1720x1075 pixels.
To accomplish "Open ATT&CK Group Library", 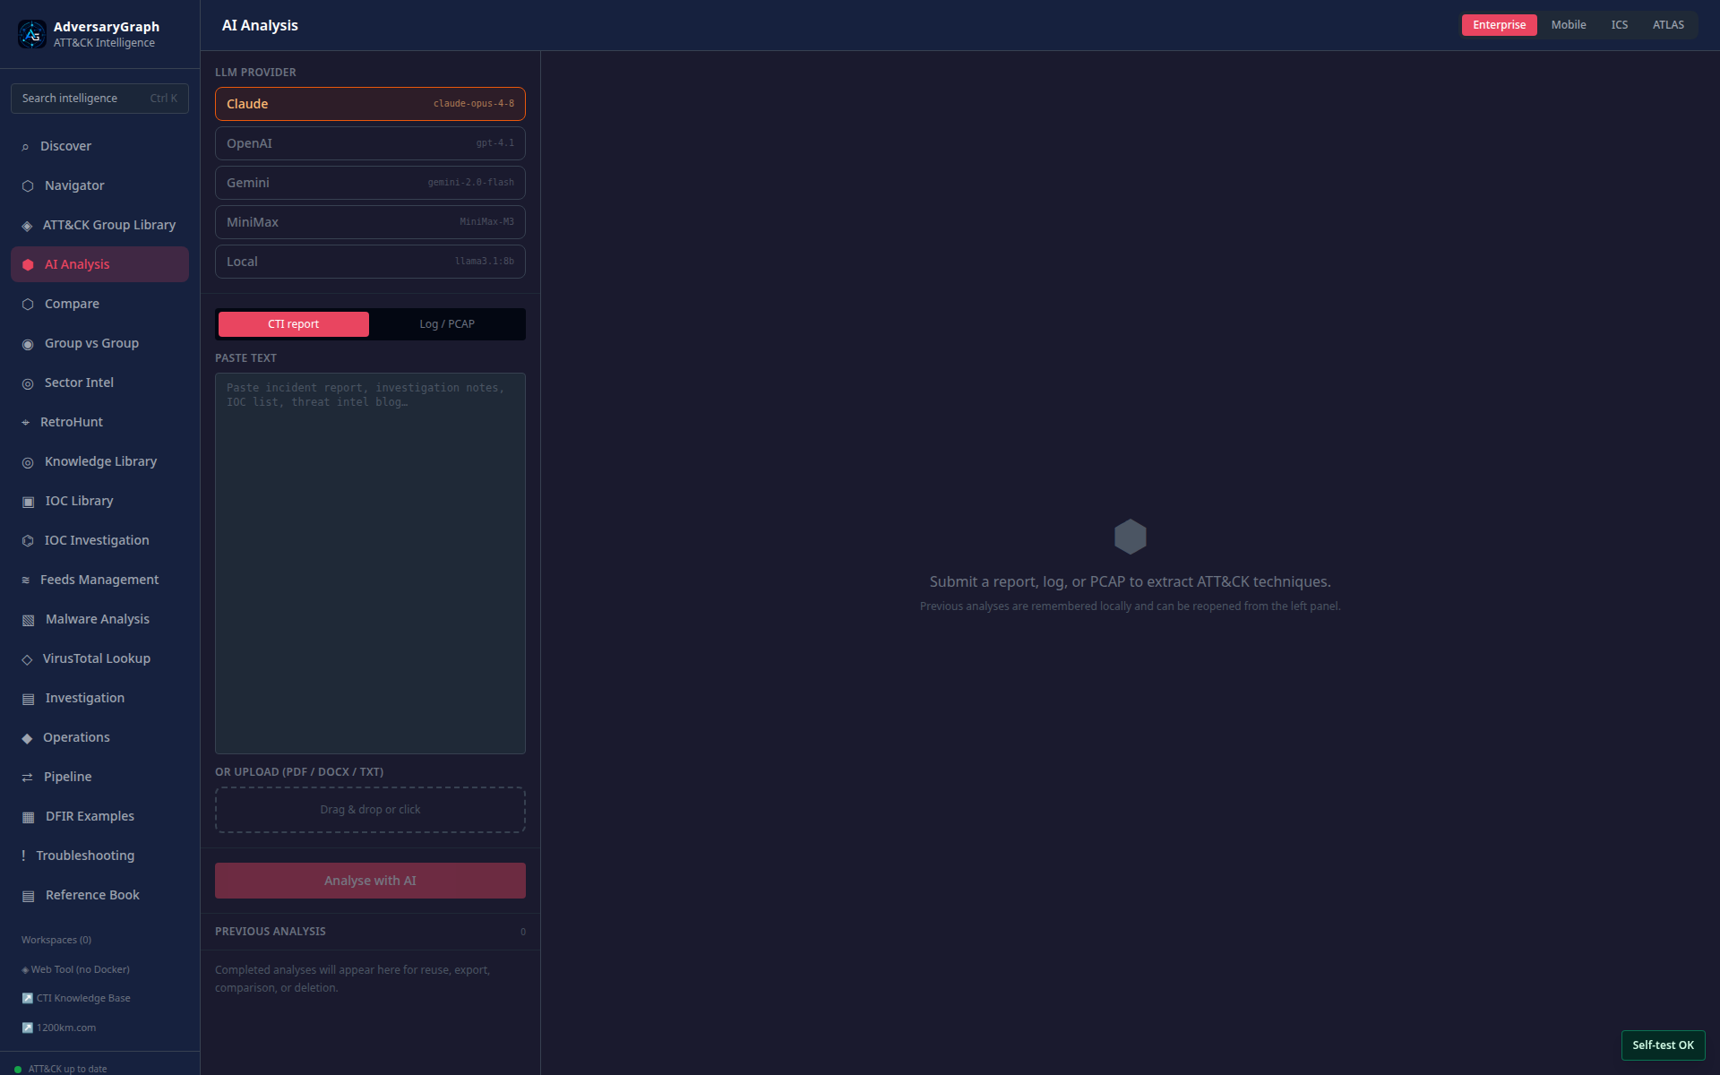I will (x=99, y=225).
